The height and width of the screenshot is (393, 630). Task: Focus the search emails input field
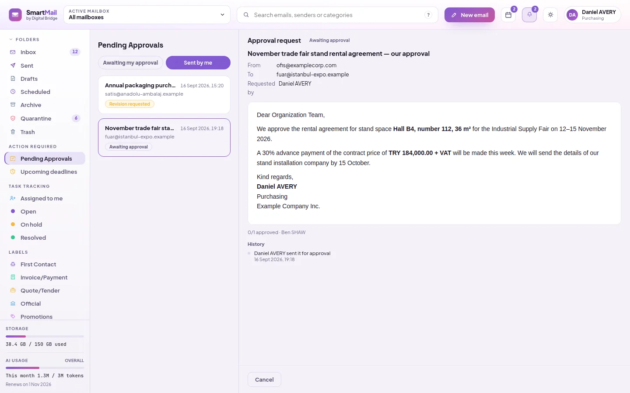(x=337, y=15)
